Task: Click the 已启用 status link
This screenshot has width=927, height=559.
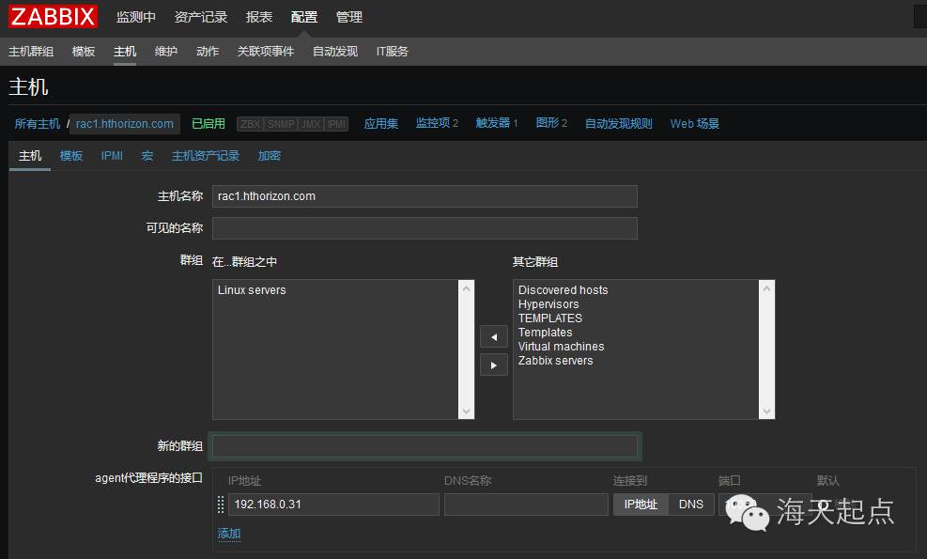Action: 209,124
